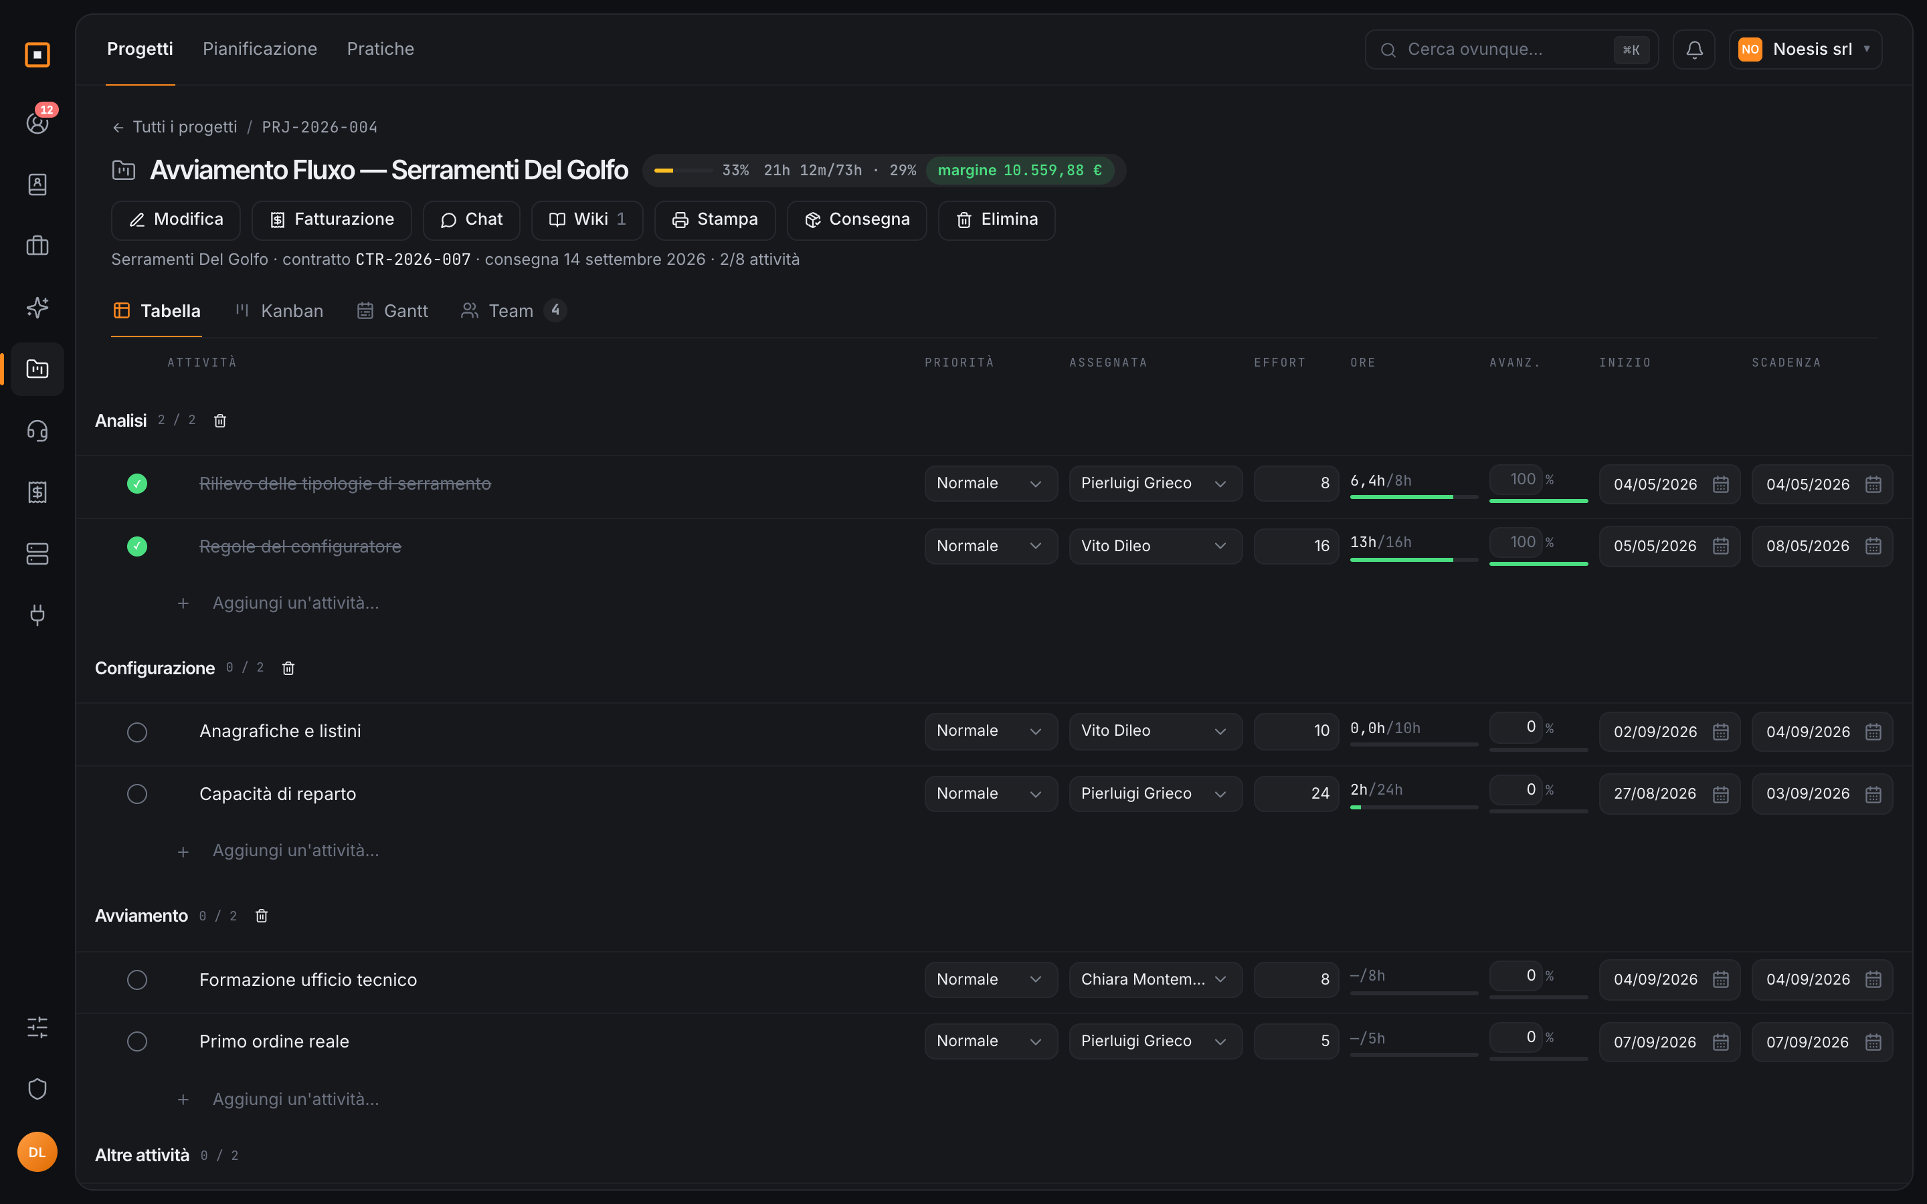Click the orange app logo in sidebar

37,54
